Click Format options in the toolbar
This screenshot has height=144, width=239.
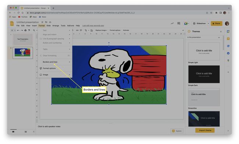coord(115,31)
